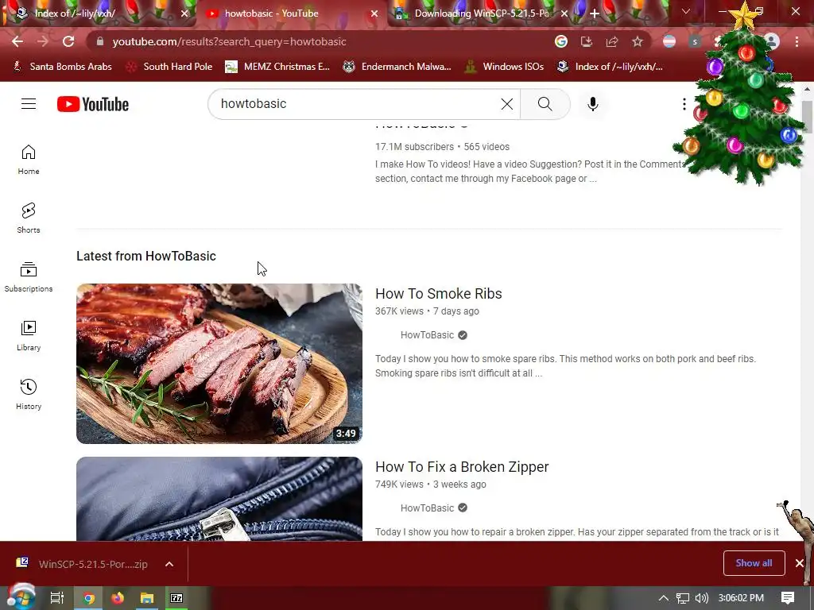Open the tab search dropdown arrow
The image size is (814, 610).
click(x=686, y=11)
